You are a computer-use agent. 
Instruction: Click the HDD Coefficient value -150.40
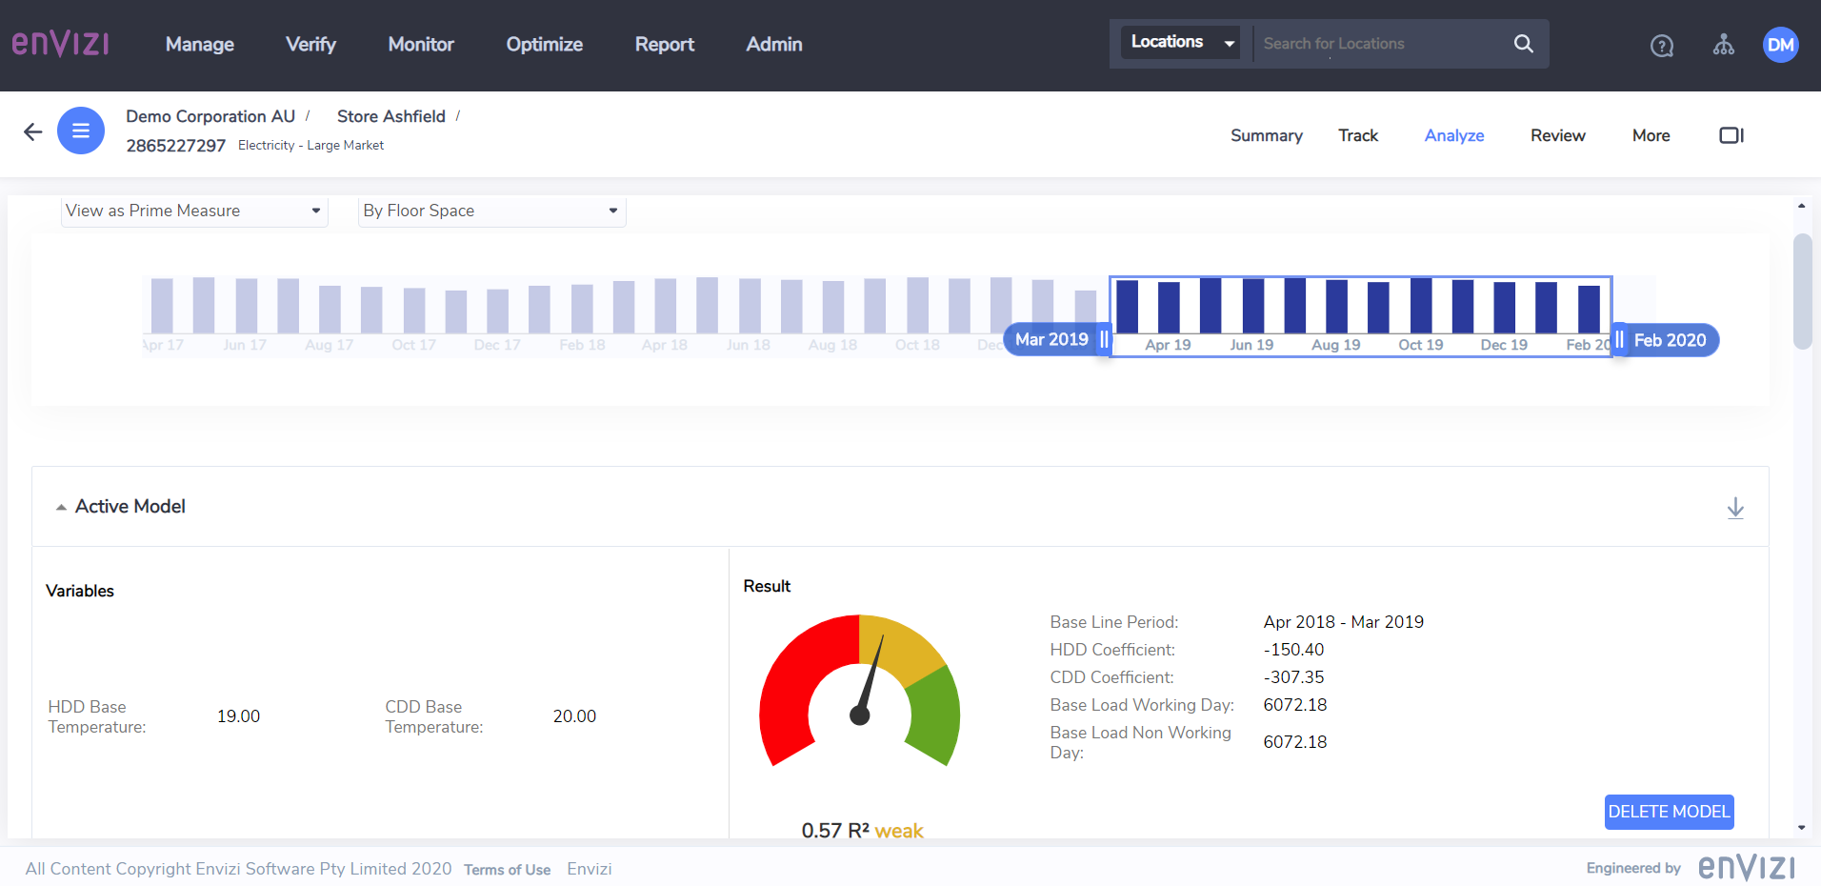pyautogui.click(x=1293, y=650)
